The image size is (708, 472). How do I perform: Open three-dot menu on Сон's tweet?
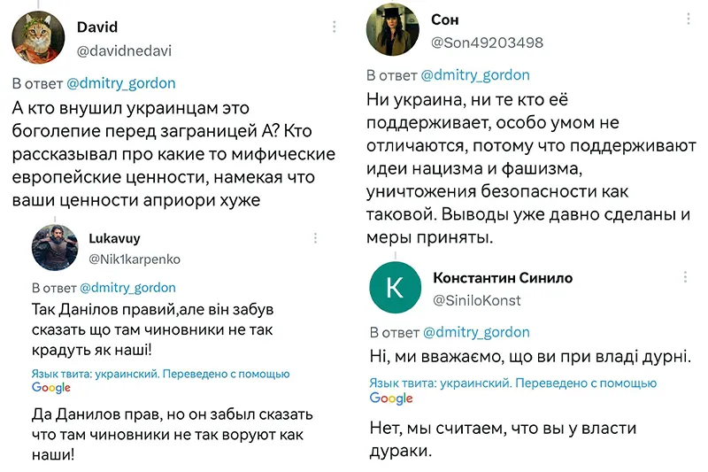(x=689, y=19)
